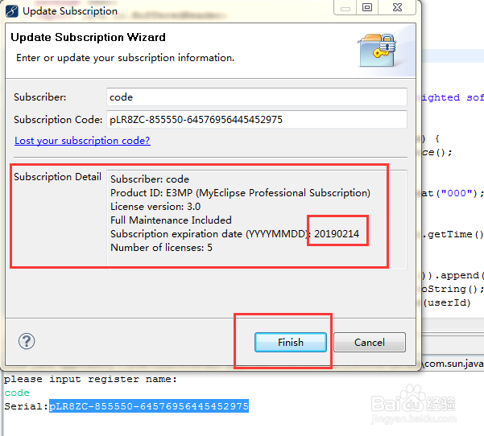Minimize the Update Subscription dialog
The height and width of the screenshot is (436, 484).
point(345,8)
